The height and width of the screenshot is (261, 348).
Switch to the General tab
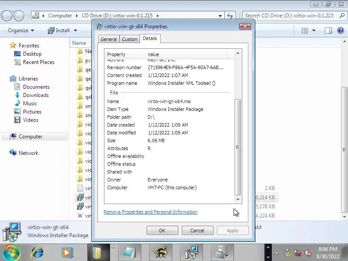click(108, 39)
